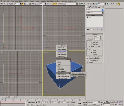Restrict to XY plane button
124x106 pixels.
[119, 4]
